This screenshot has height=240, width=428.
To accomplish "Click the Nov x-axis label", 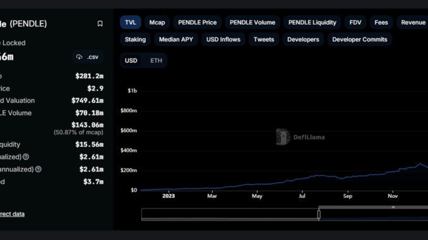I will pos(393,196).
